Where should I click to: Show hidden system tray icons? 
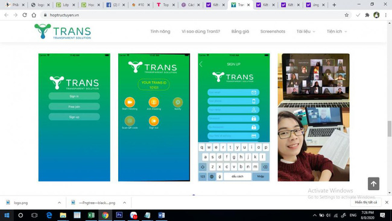[315, 215]
